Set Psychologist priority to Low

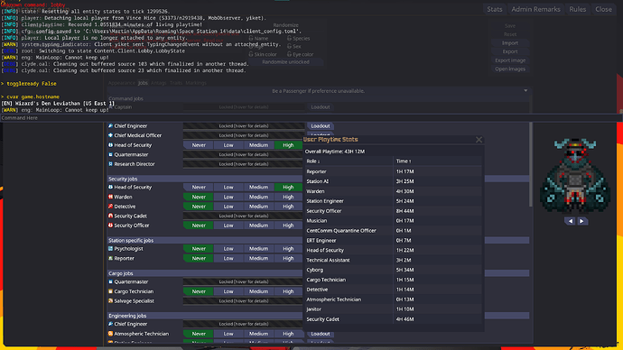click(x=228, y=249)
